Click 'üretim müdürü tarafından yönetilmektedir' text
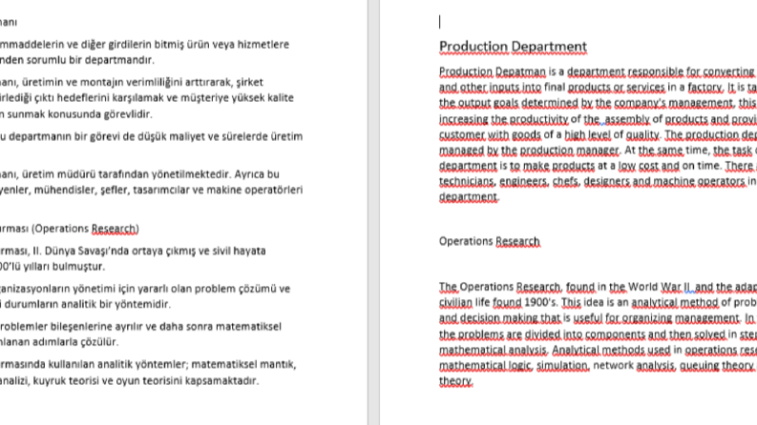 (x=128, y=174)
